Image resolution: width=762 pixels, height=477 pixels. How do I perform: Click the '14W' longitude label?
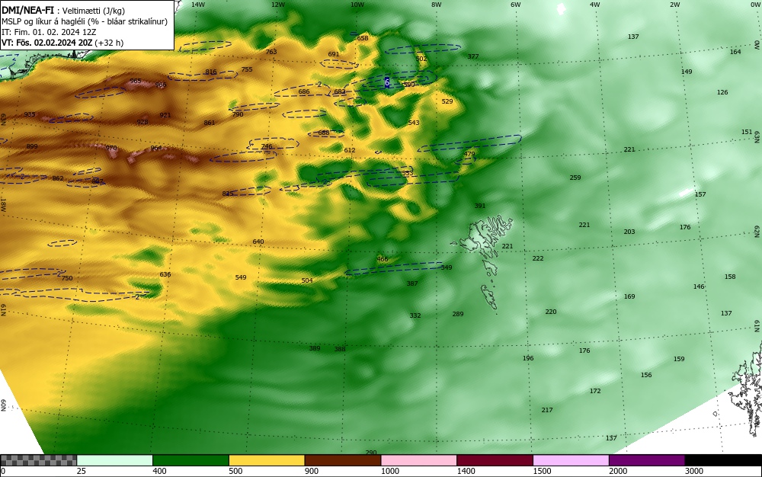198,5
